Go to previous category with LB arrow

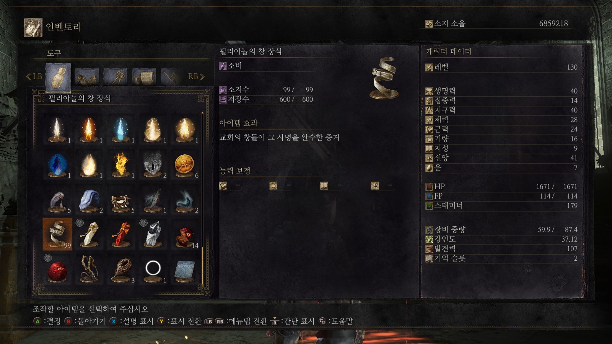[x=34, y=76]
